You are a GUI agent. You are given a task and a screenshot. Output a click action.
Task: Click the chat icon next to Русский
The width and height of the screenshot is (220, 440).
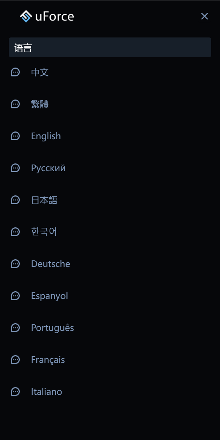pos(15,168)
